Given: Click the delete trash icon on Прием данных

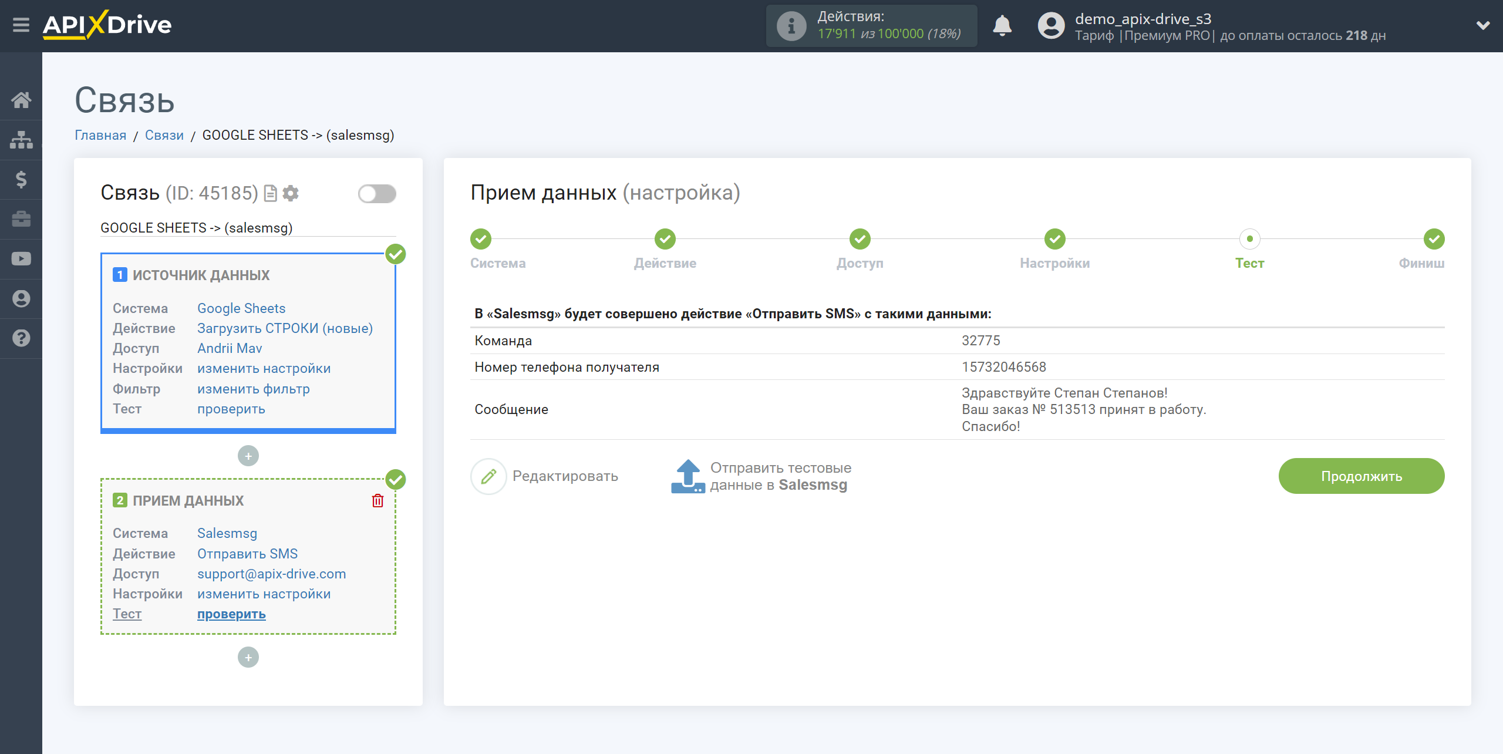Looking at the screenshot, I should pos(378,500).
